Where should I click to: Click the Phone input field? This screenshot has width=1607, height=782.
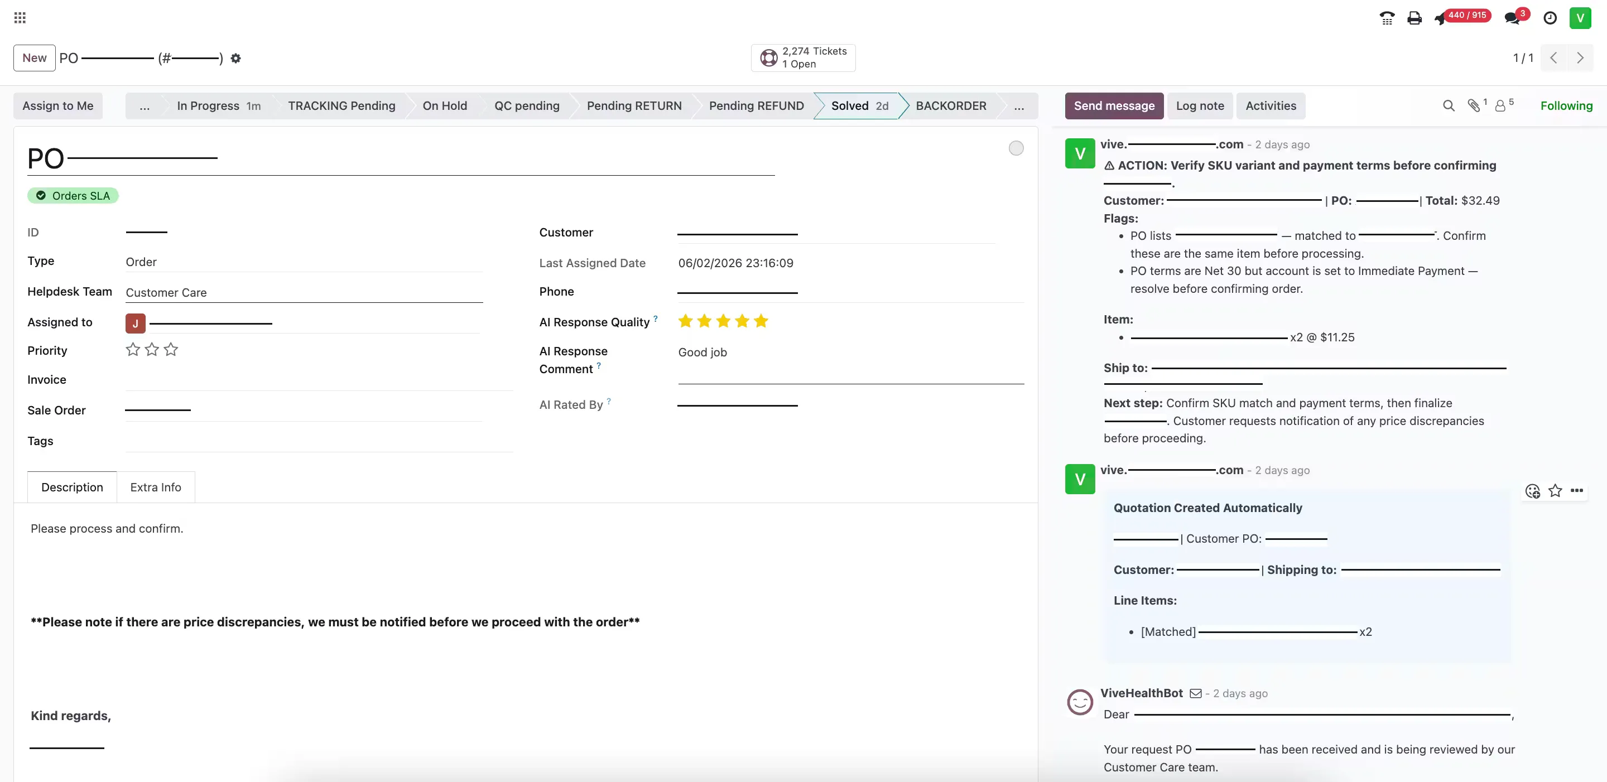click(850, 292)
